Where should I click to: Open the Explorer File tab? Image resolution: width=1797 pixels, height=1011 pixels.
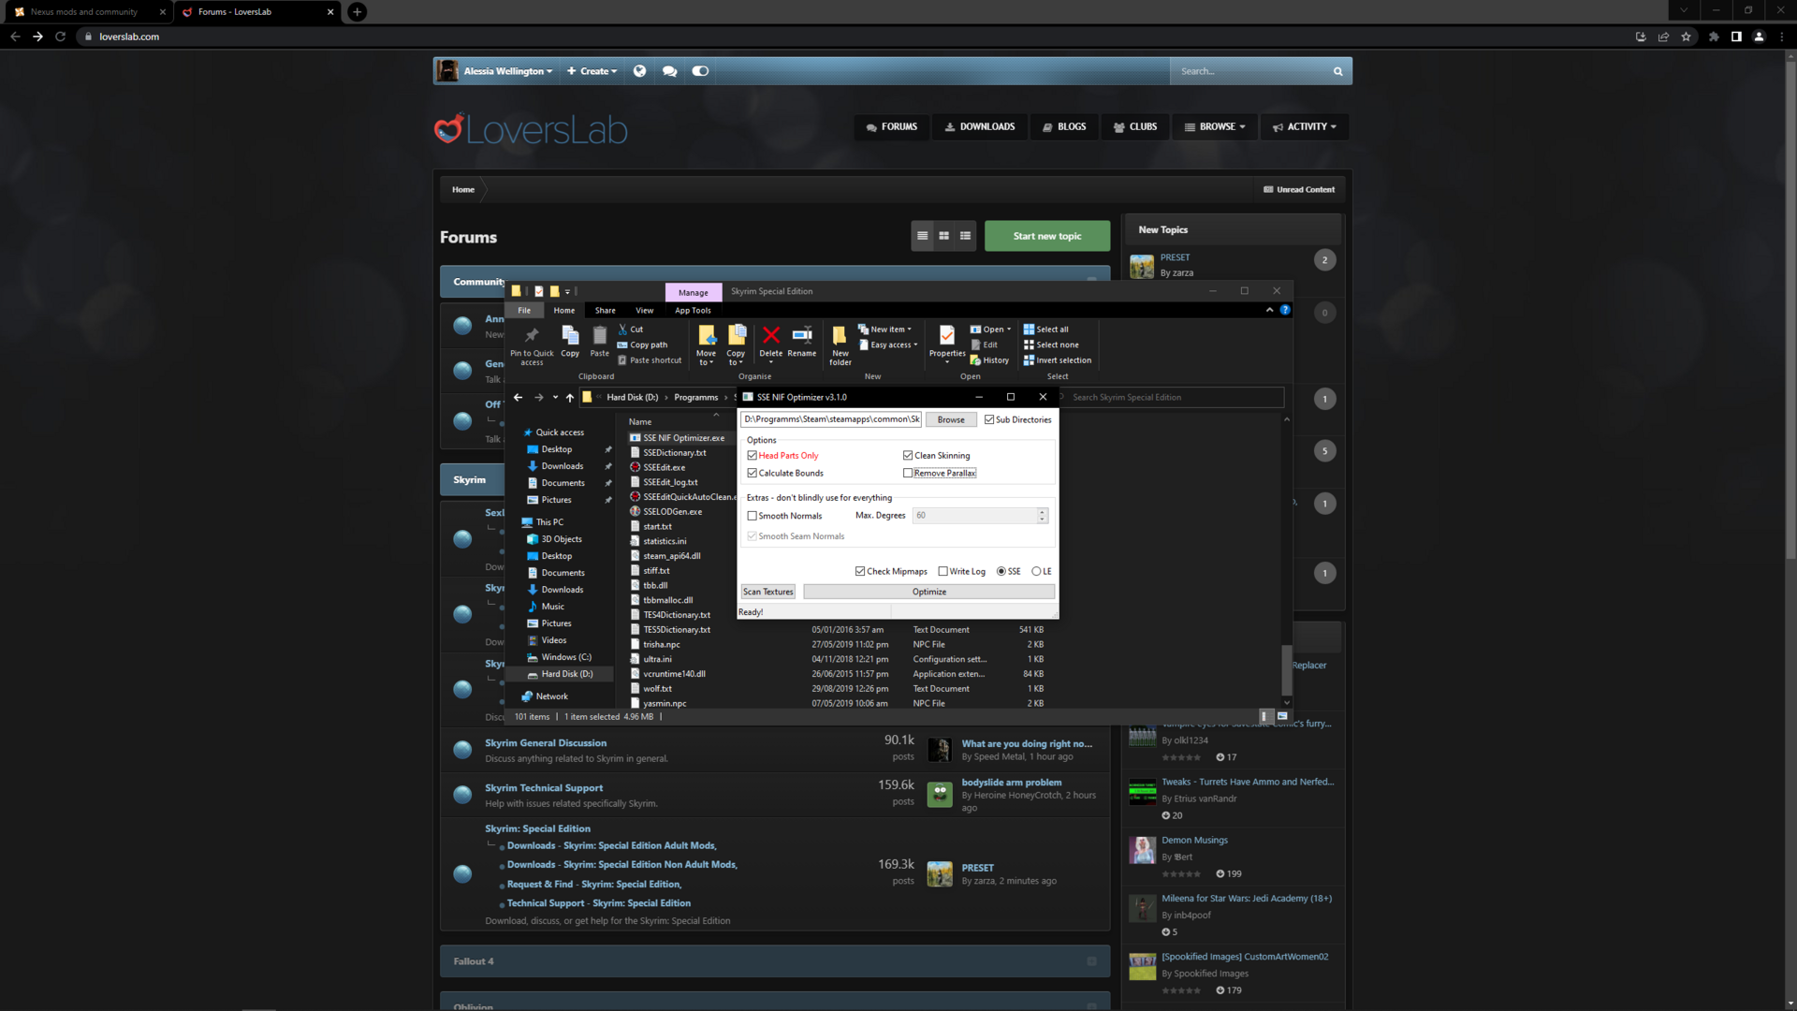point(524,311)
